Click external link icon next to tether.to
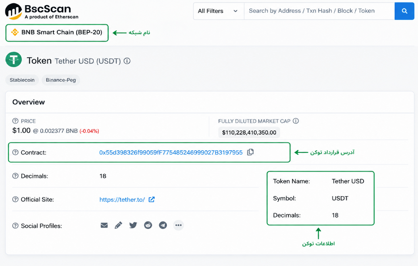The width and height of the screenshot is (418, 266). point(152,199)
